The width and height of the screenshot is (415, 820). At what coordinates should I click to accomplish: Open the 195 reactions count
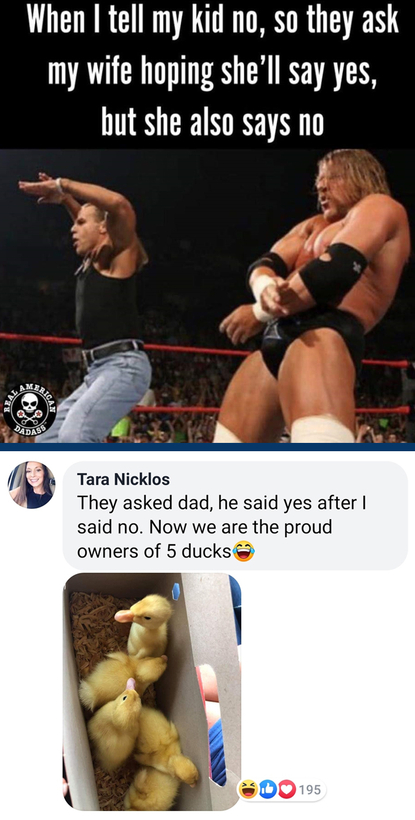point(310,790)
